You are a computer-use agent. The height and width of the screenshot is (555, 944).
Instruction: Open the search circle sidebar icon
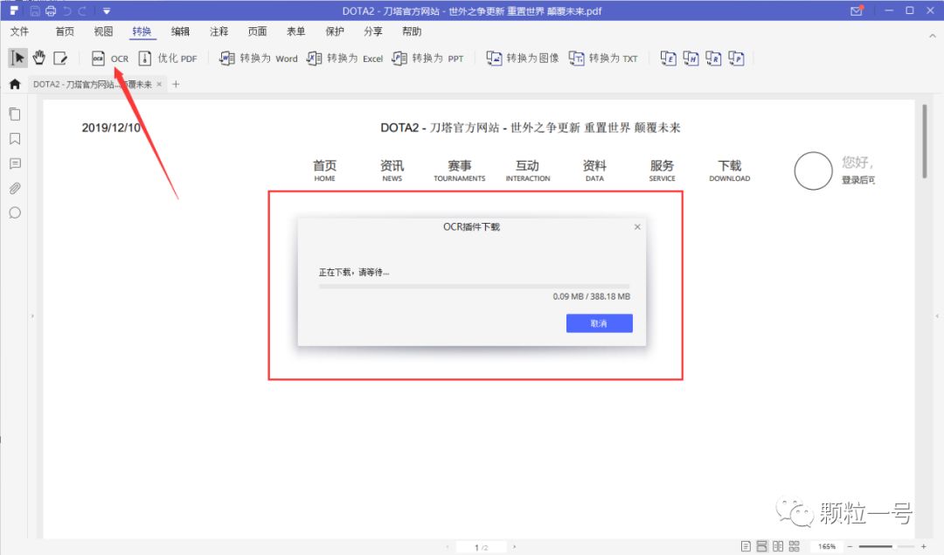coord(15,212)
